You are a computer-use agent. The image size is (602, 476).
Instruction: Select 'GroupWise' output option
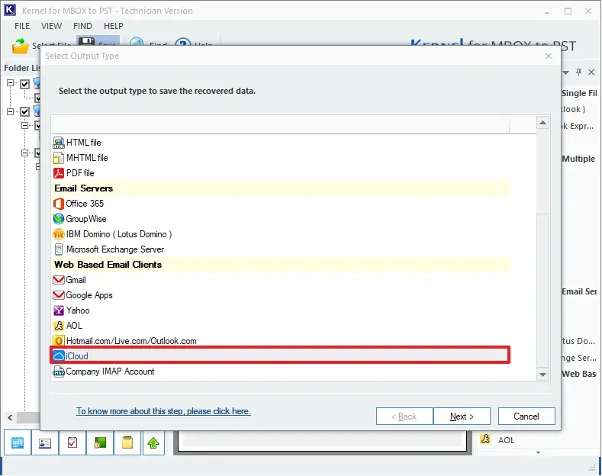(x=86, y=219)
